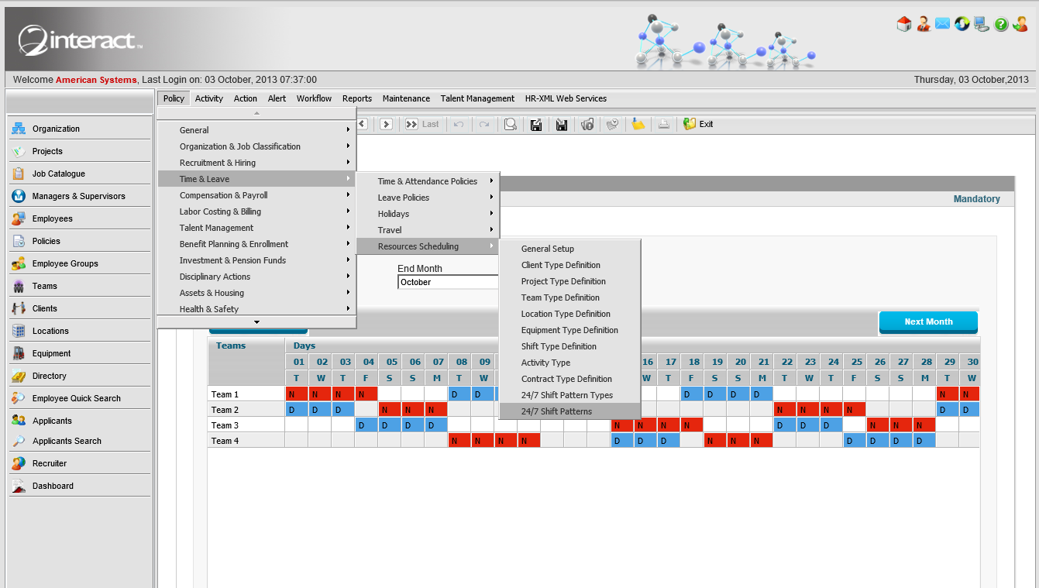Open the Policy menu

click(x=173, y=98)
